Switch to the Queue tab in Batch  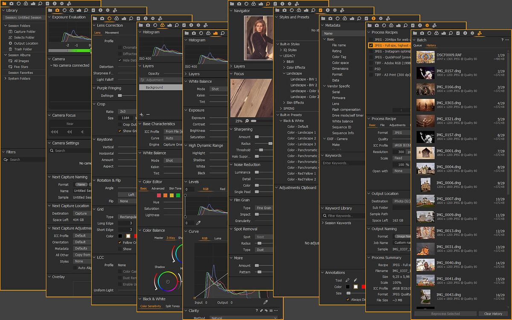(x=417, y=46)
